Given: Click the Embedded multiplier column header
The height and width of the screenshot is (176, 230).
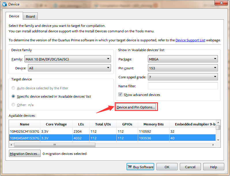Looking at the screenshot, I should pyautogui.click(x=193, y=124).
